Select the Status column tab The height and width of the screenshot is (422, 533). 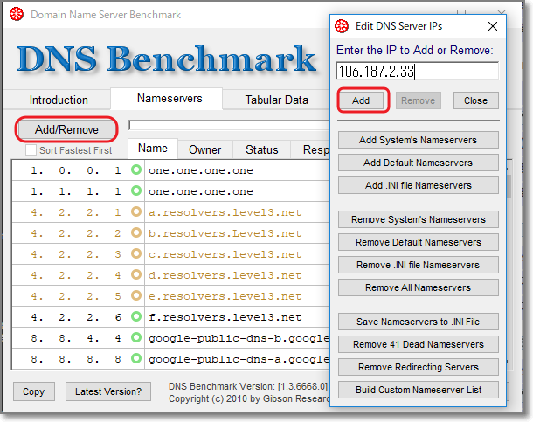tap(261, 150)
